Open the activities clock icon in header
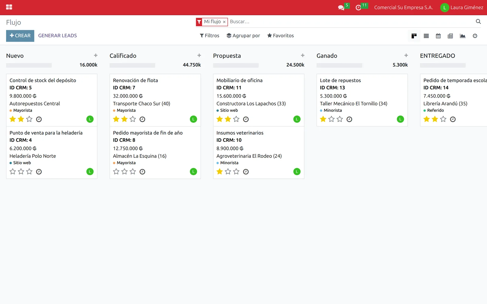 pyautogui.click(x=358, y=7)
